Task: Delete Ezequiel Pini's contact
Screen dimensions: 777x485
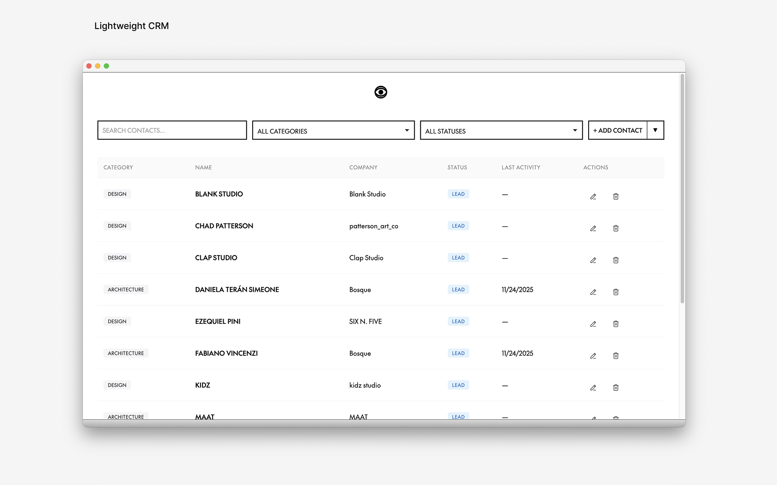Action: coord(616,324)
